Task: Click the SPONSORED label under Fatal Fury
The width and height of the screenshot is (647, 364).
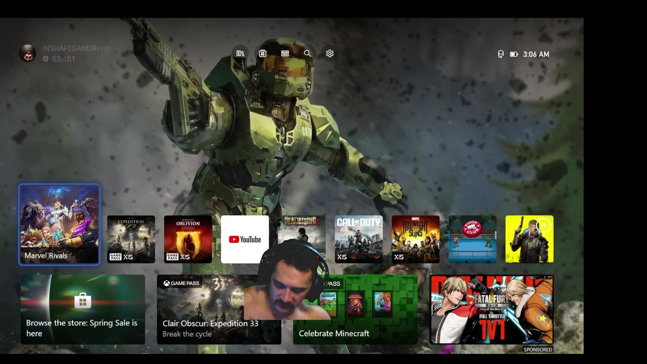Action: click(x=538, y=349)
